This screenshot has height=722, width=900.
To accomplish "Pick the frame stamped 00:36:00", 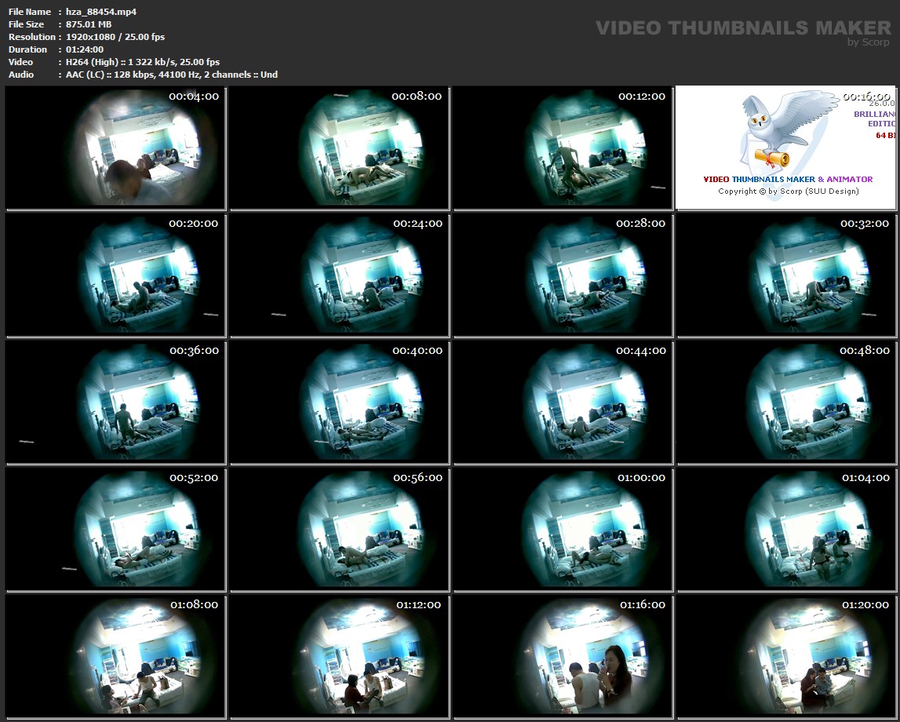I will 115,402.
